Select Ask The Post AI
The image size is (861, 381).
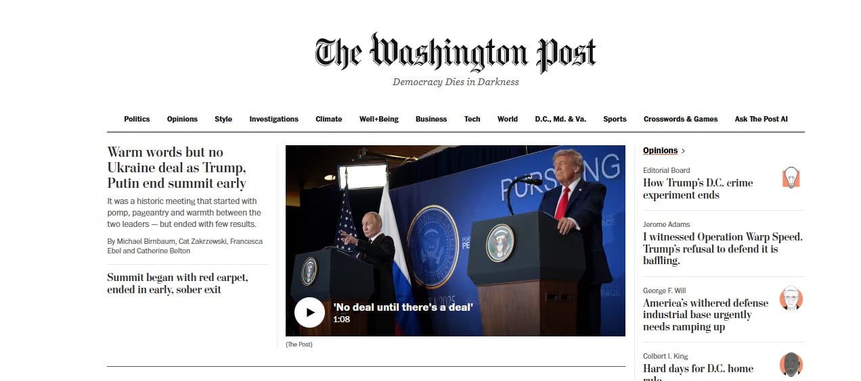pyautogui.click(x=761, y=119)
